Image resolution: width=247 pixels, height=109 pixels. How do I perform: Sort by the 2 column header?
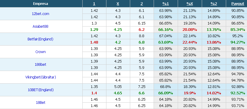click(x=142, y=4)
